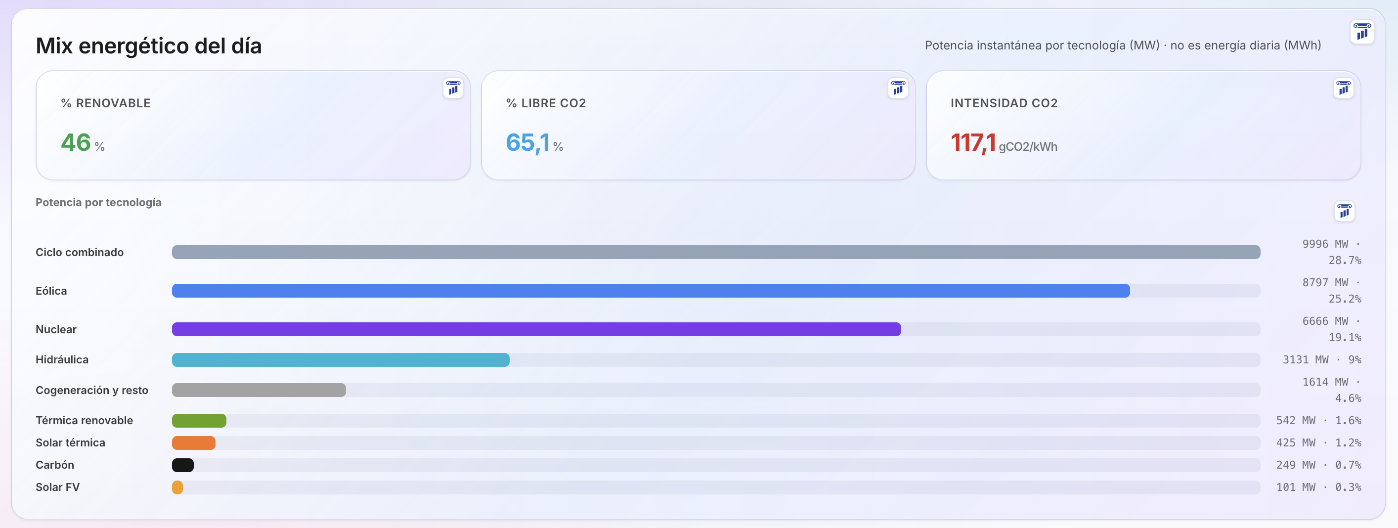
Task: Select the purple Nuclear power bar
Action: 536,329
